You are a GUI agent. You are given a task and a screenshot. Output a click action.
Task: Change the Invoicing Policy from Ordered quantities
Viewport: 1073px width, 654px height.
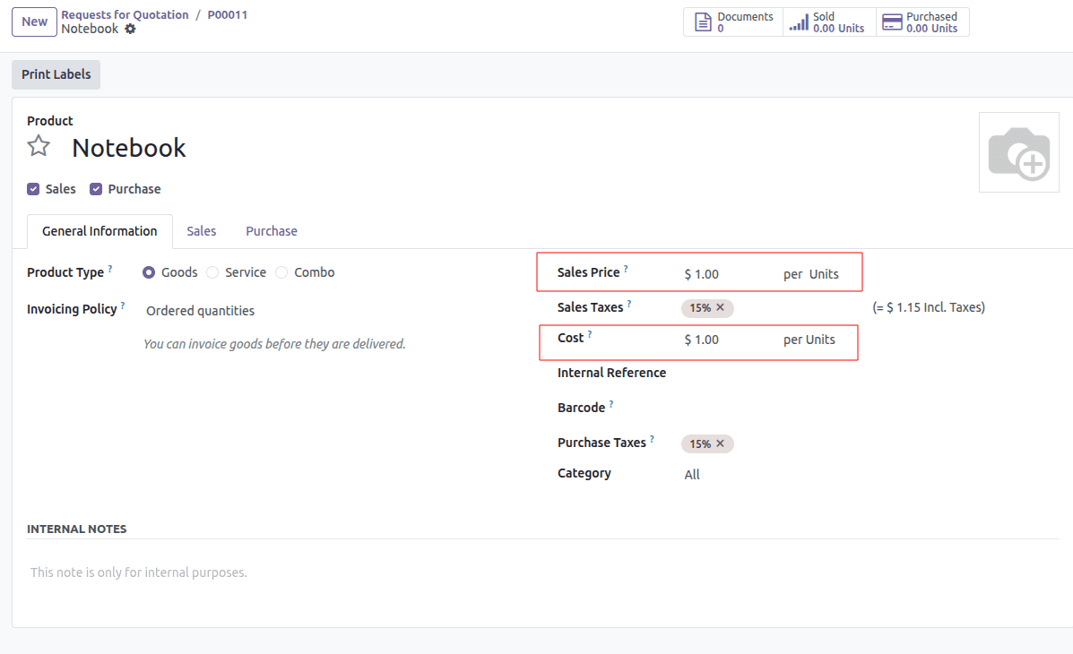pyautogui.click(x=199, y=309)
